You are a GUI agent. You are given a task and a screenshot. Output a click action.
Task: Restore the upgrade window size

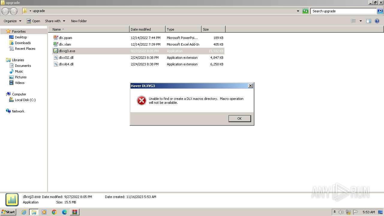click(x=375, y=2)
